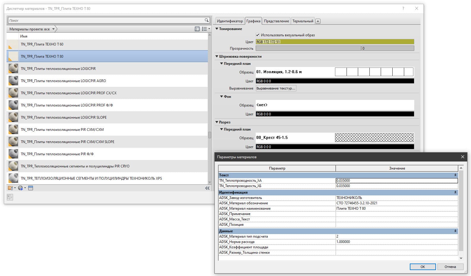Screen dimensions: 471x276
Task: Toggle the library panel display icon
Action: tap(197, 29)
